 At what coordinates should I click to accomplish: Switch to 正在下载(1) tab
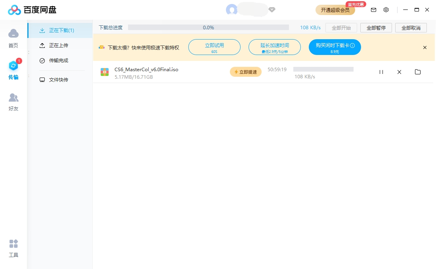click(60, 30)
